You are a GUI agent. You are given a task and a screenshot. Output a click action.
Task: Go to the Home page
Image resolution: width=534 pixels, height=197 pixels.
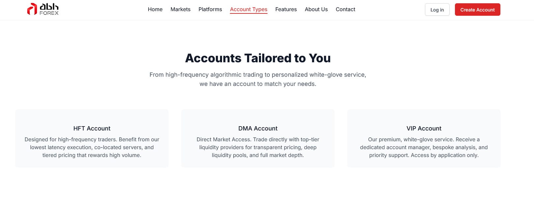(x=155, y=10)
